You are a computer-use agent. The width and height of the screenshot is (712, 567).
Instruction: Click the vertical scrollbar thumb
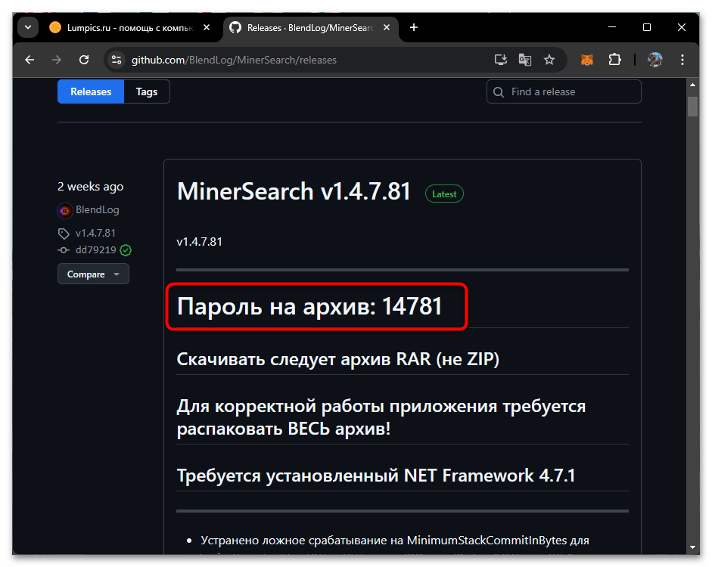692,107
